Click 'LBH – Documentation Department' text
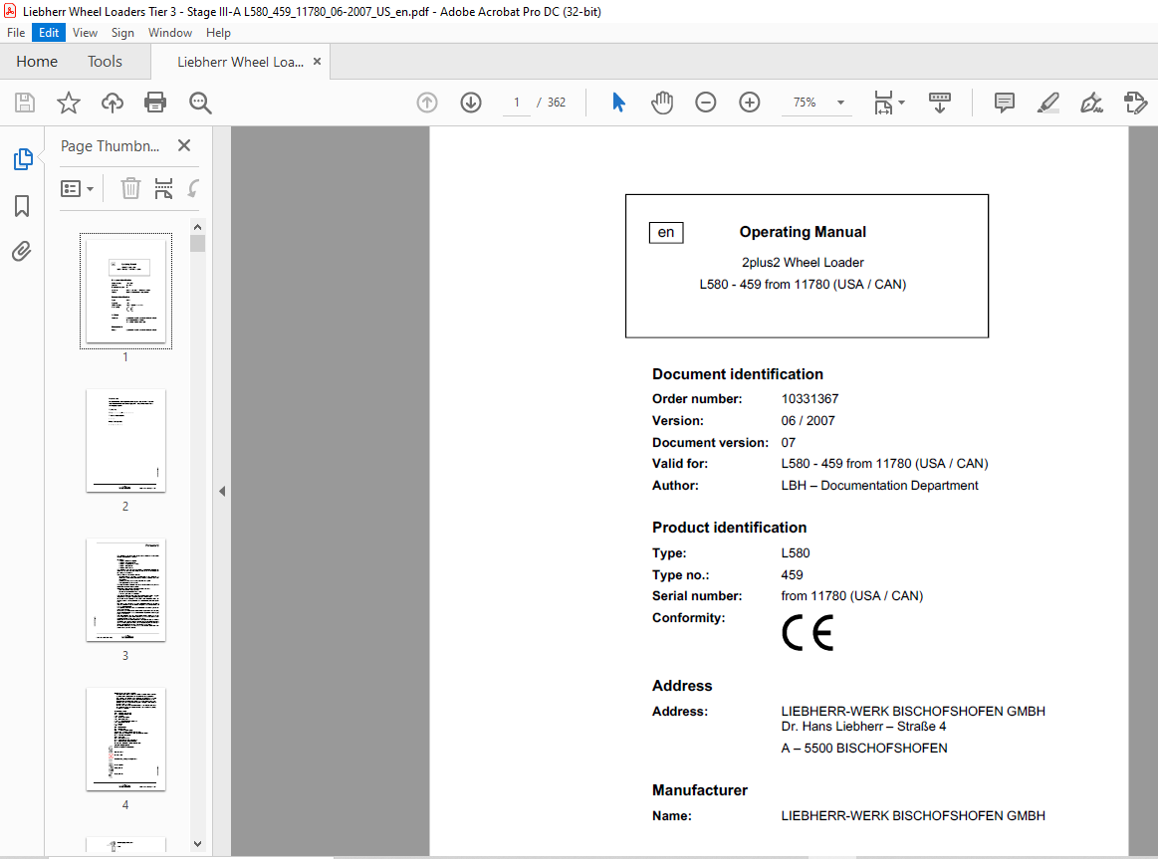 879,486
